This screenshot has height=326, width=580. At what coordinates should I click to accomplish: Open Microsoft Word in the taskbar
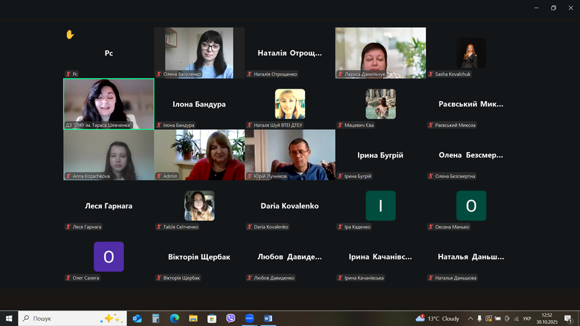coord(268,318)
